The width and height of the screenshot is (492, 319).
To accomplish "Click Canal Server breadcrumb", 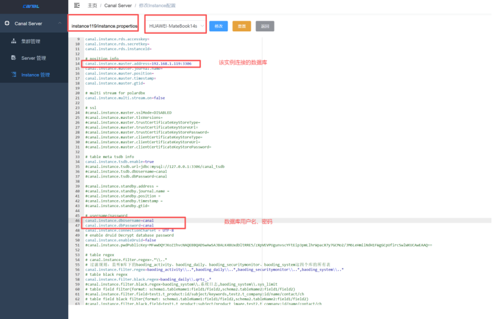I will point(118,6).
